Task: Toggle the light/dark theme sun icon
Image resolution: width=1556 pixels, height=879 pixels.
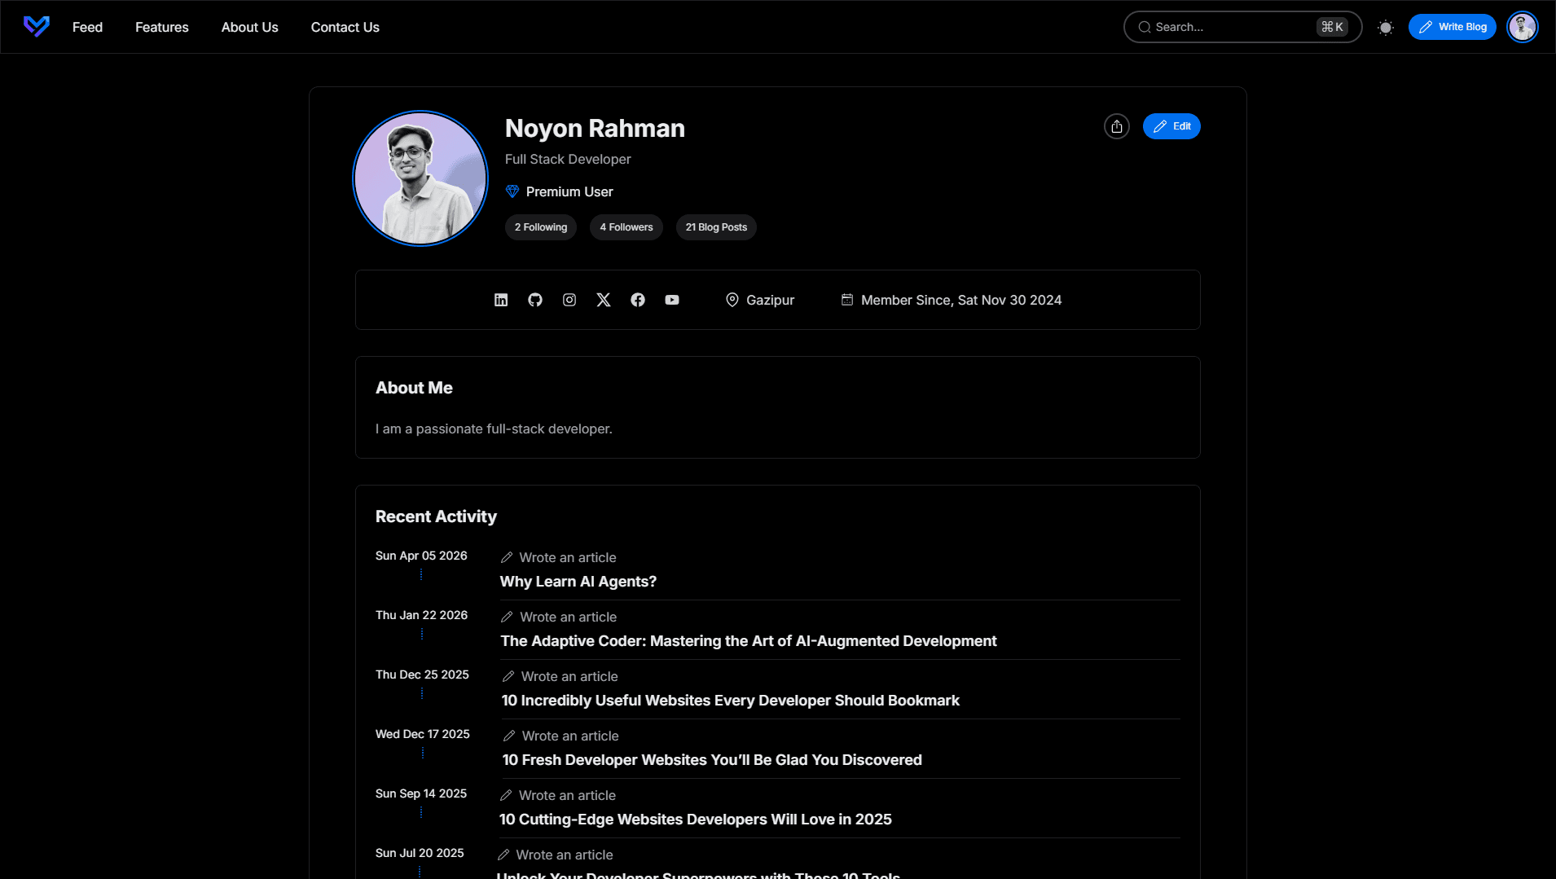Action: [x=1386, y=27]
